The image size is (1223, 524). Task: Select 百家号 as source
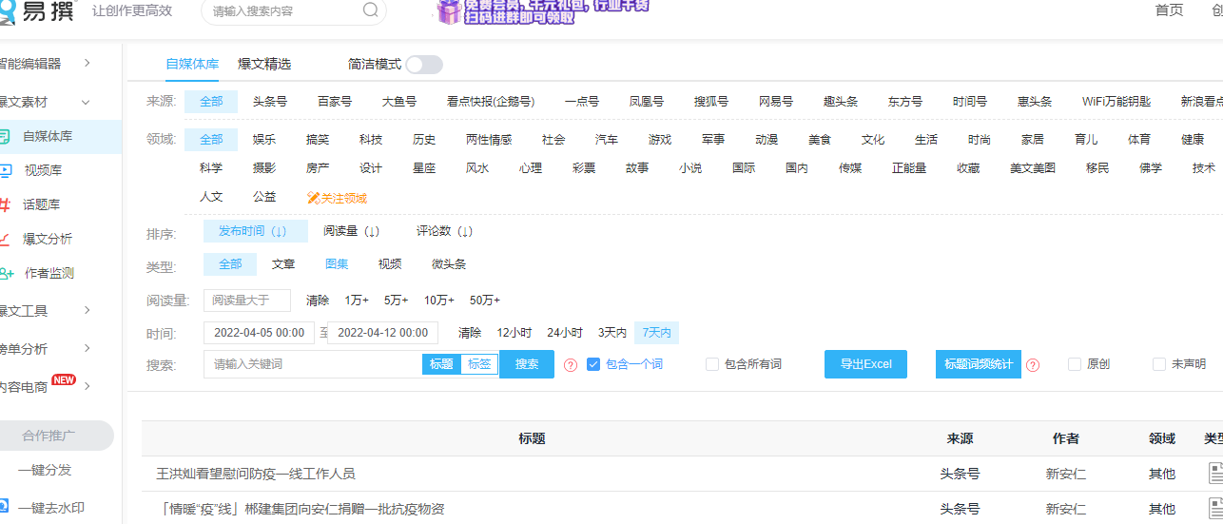click(335, 102)
